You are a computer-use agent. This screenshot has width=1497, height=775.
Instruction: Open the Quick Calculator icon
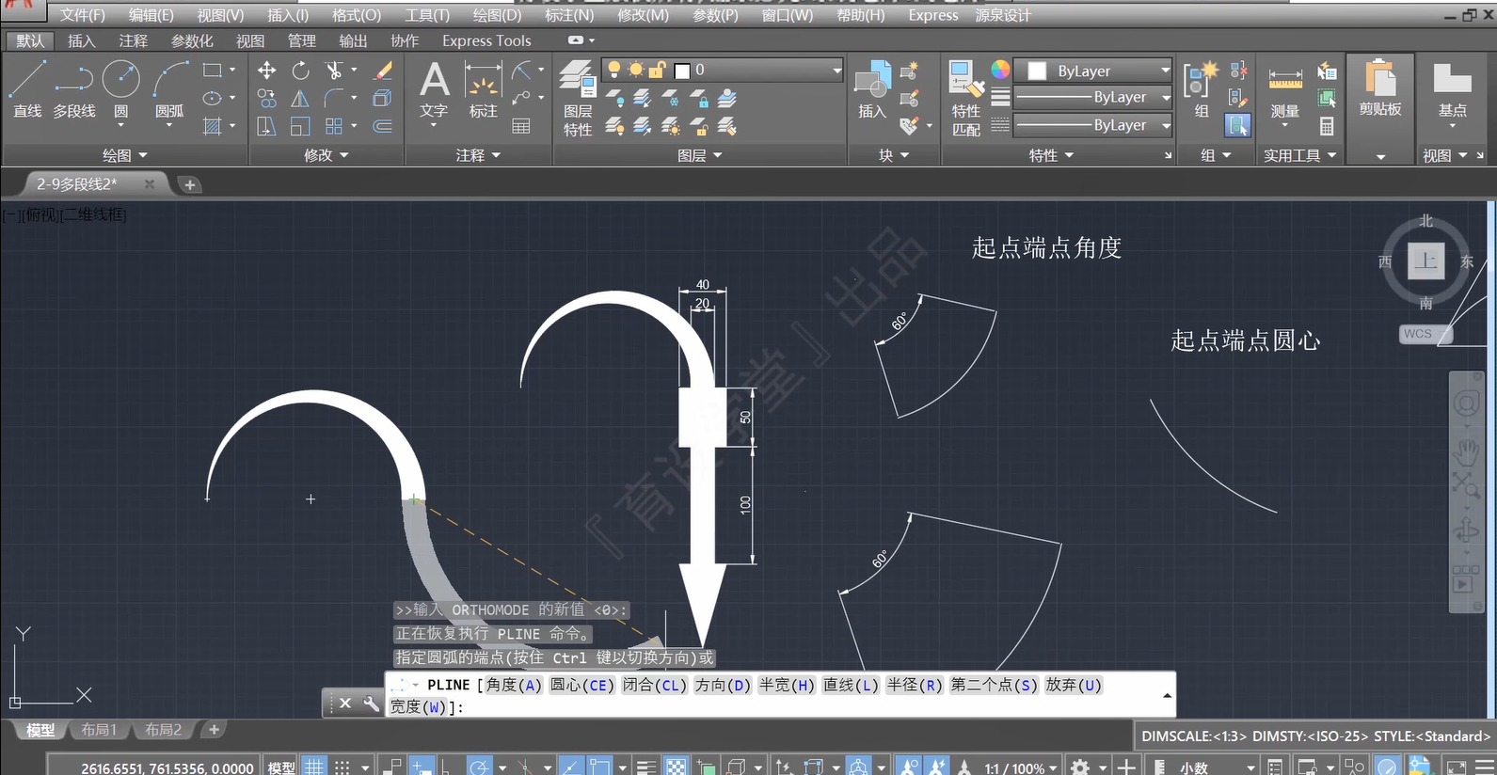point(1327,126)
